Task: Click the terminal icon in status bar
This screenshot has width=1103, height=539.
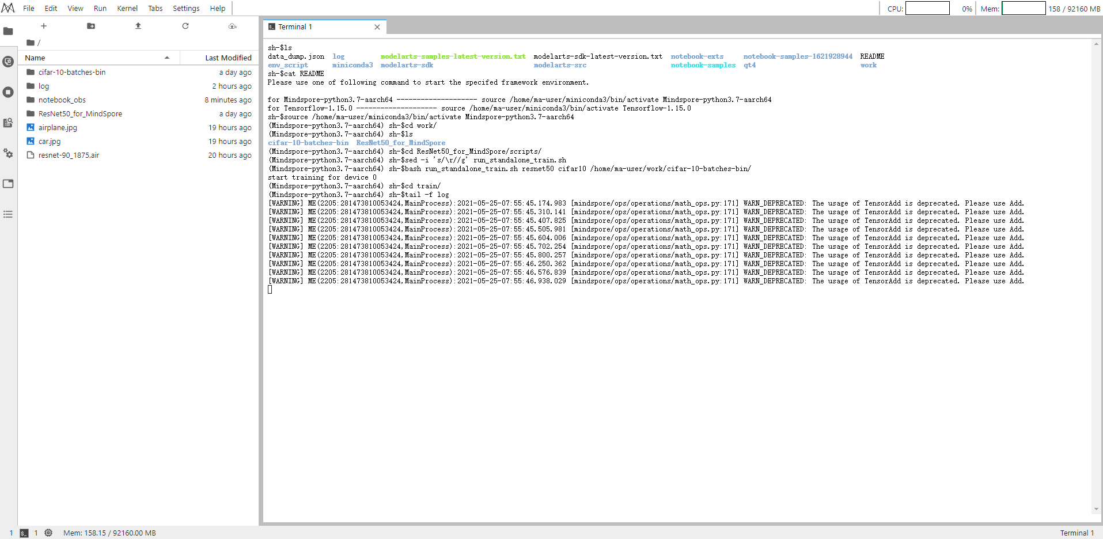Action: [x=24, y=533]
